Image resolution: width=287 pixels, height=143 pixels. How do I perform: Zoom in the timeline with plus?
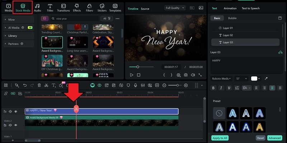[186, 85]
